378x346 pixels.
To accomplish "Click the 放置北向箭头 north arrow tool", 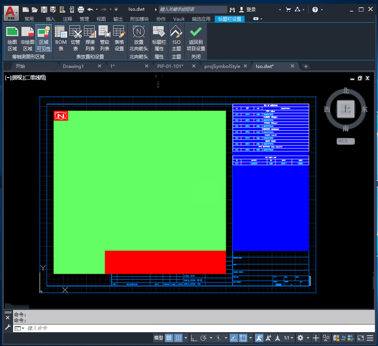I will 139,38.
